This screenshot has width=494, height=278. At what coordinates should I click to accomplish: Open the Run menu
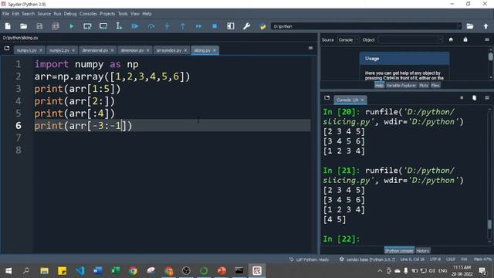(x=57, y=14)
